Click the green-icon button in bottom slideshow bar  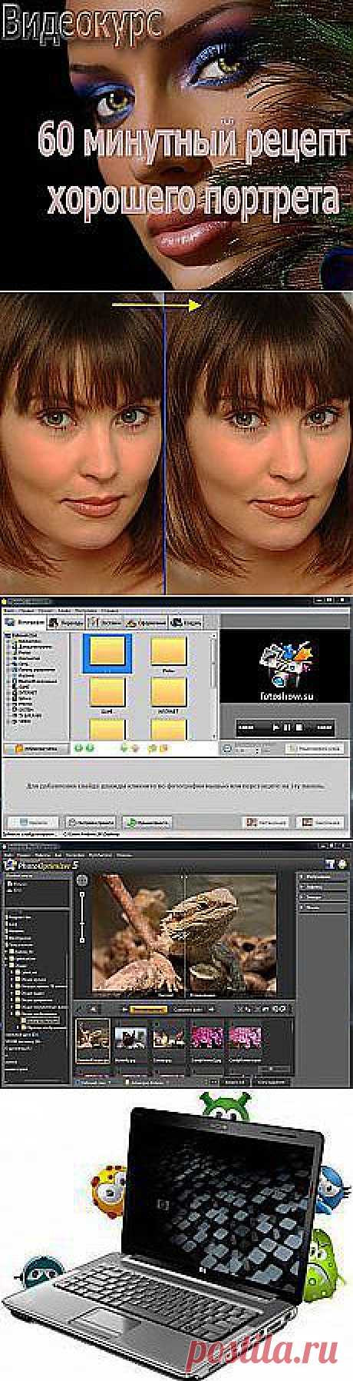(144, 821)
